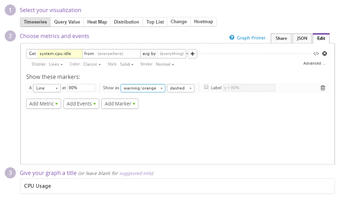Open the Display Lines dropdown
This screenshot has width=344, height=197.
click(x=56, y=64)
